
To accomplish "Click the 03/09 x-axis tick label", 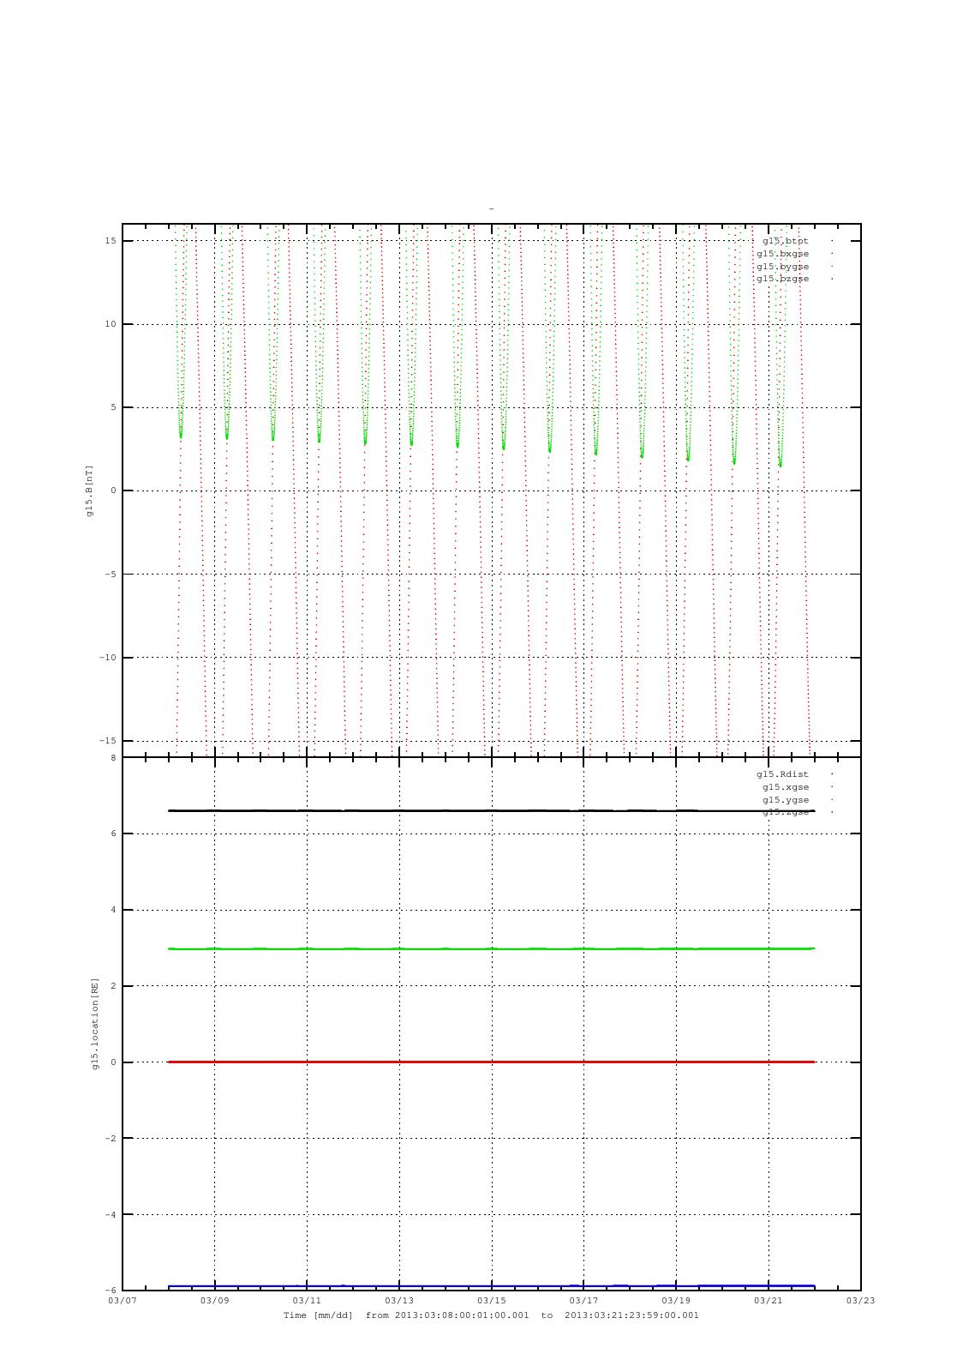I will (214, 1301).
